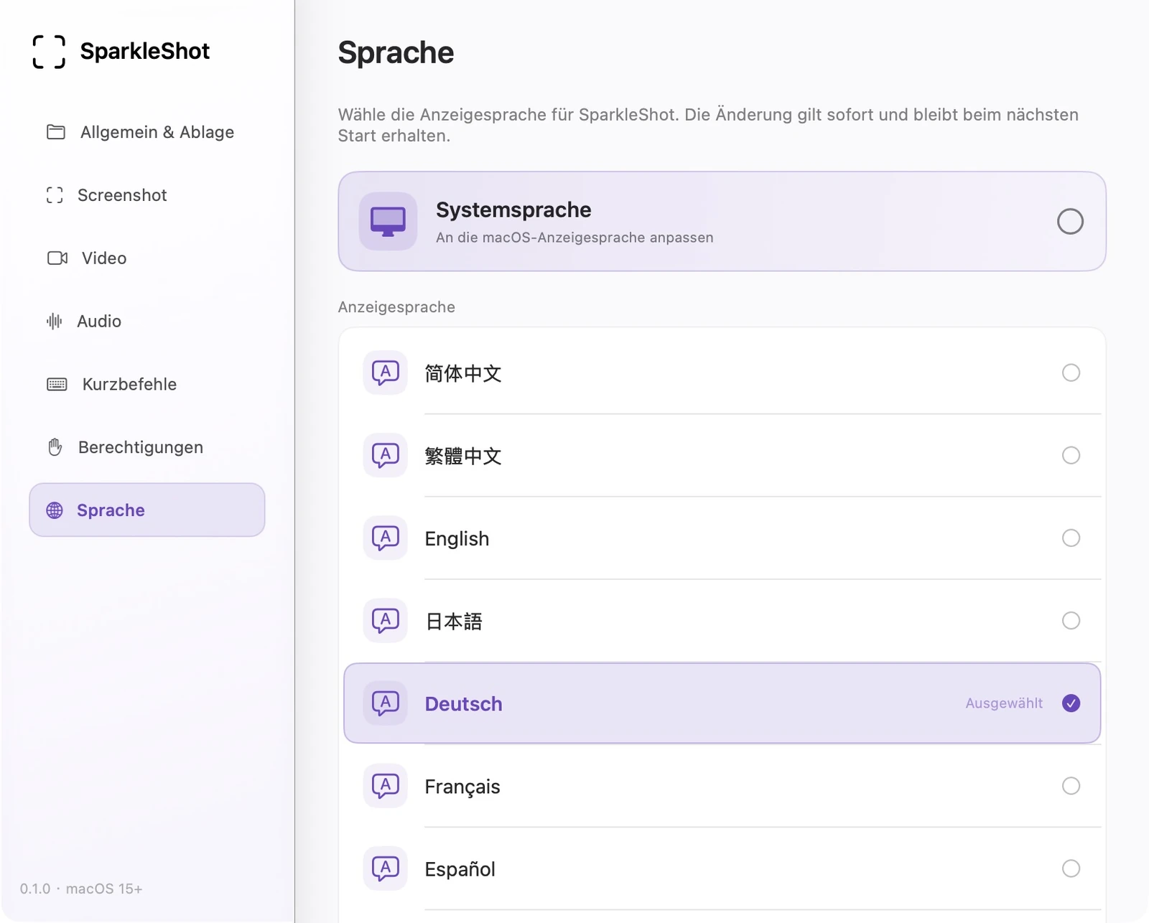Click the language icon next to Deutsch

pos(386,703)
